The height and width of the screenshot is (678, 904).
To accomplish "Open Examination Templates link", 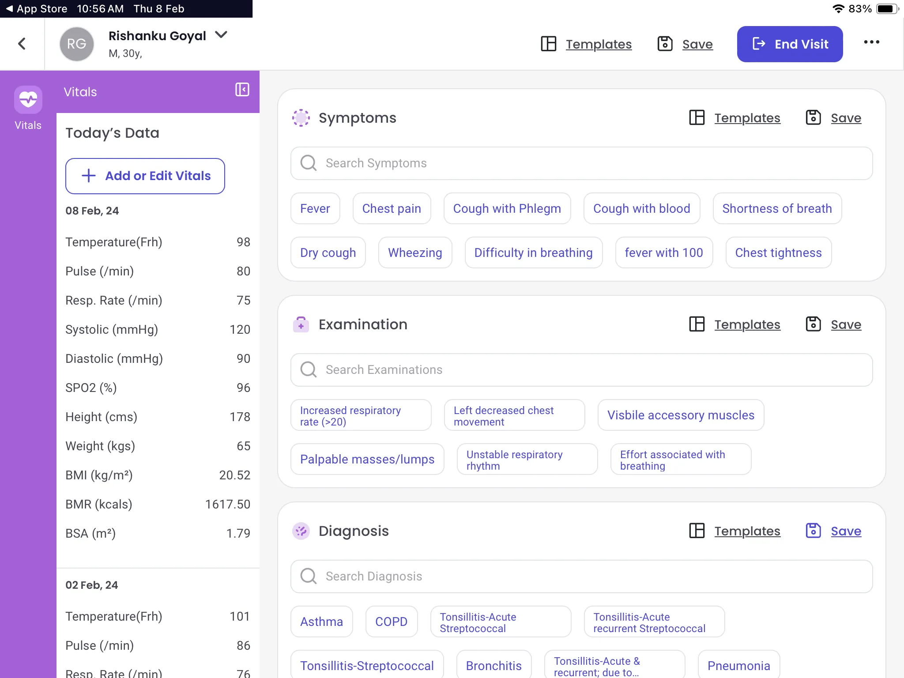I will coord(747,324).
